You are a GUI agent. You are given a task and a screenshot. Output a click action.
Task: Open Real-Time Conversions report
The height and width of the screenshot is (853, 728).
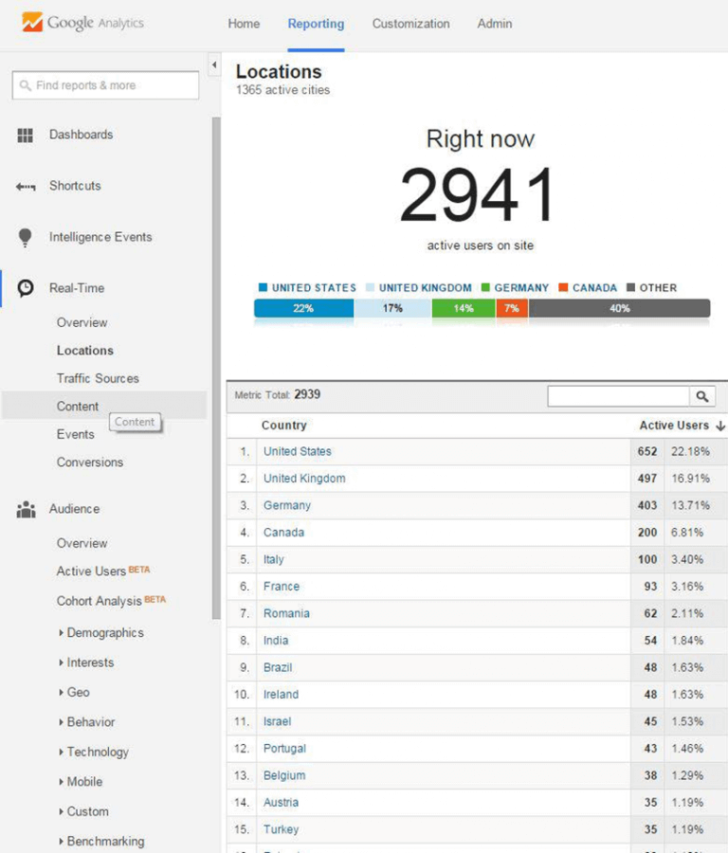click(x=90, y=462)
